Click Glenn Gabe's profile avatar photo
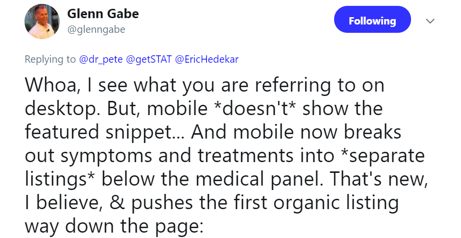461x238 pixels. coord(42,22)
